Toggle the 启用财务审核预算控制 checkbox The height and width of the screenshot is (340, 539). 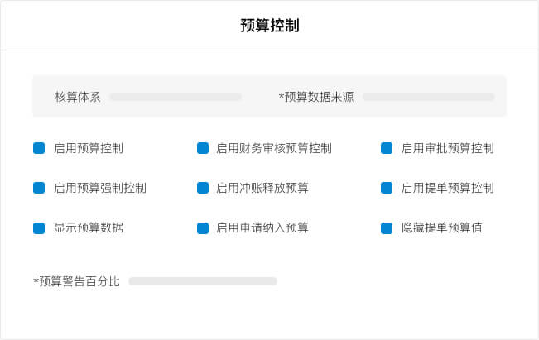[x=203, y=148]
